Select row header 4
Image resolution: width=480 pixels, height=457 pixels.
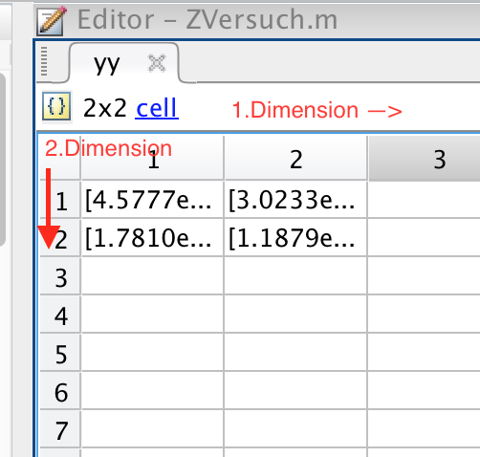60,315
